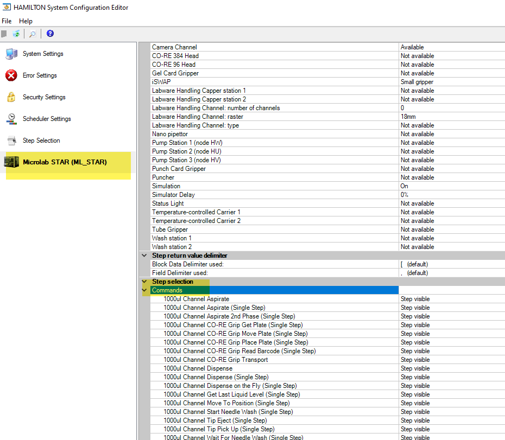Click the greyed-out Save toolbar icon
The image size is (505, 440).
click(4, 34)
